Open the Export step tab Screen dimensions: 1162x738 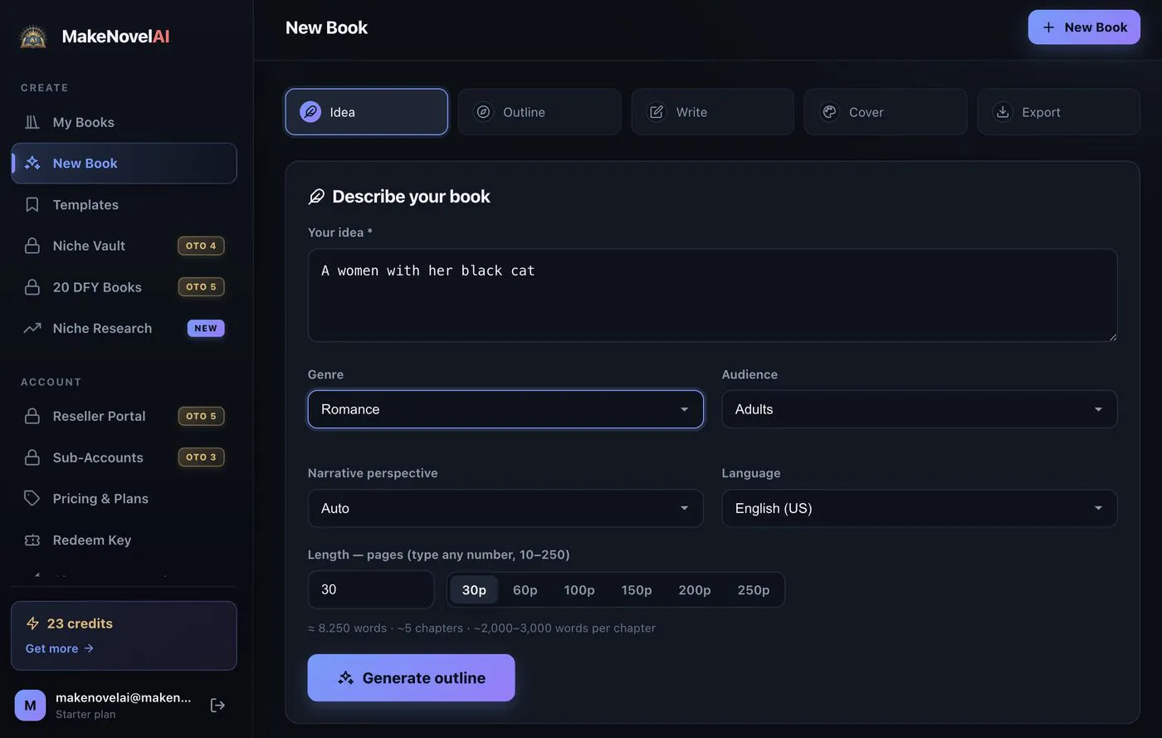point(1059,112)
